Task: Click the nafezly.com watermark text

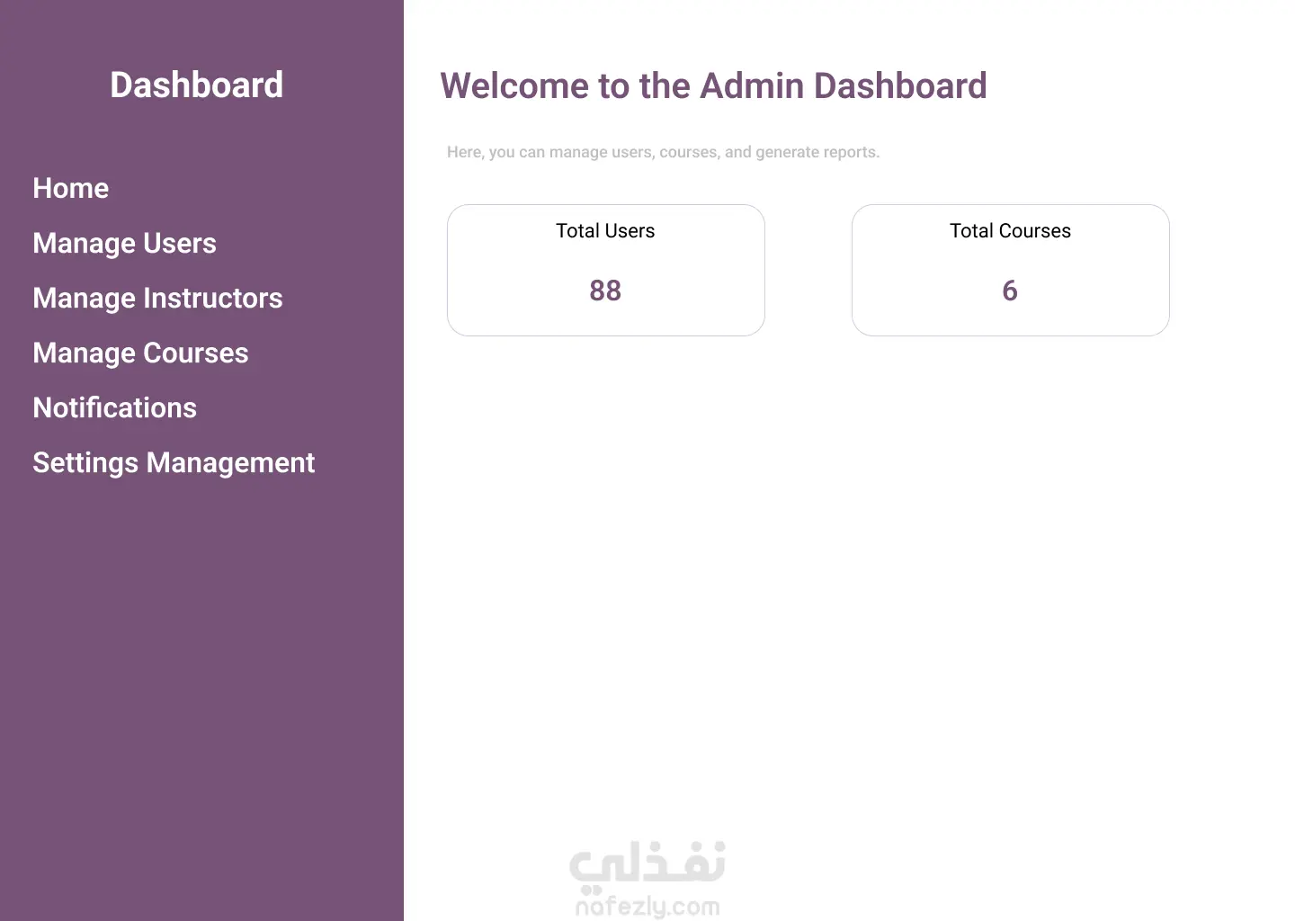Action: (647, 907)
